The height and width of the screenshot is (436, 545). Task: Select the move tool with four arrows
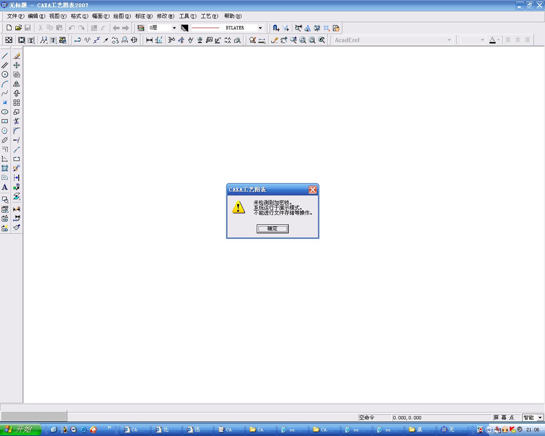coord(17,65)
